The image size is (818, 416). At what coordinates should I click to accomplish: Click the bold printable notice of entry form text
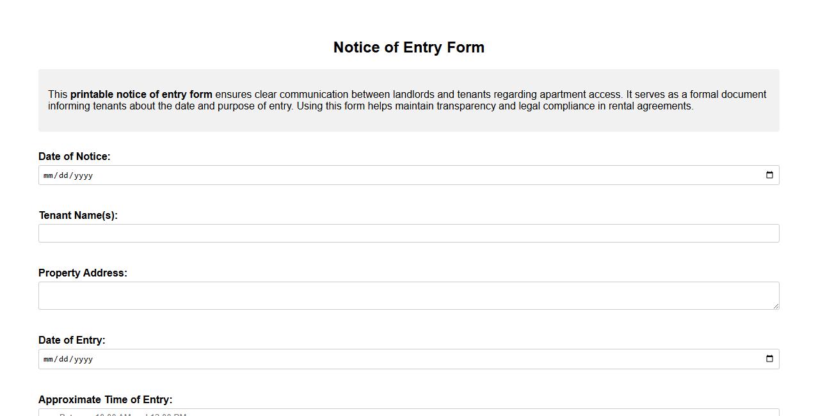[142, 94]
